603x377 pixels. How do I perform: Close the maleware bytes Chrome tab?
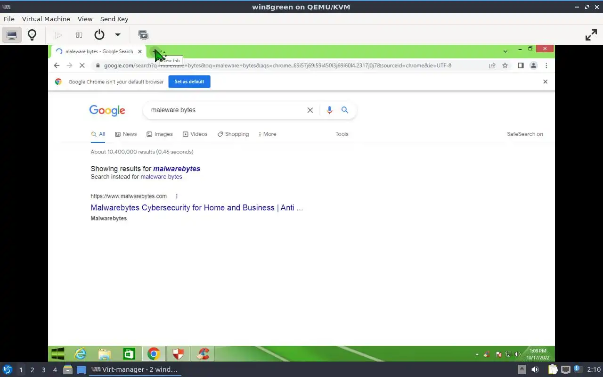click(x=140, y=51)
